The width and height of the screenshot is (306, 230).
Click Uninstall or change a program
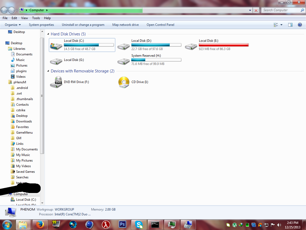[83, 25]
